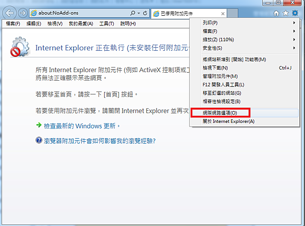The image size is (305, 226).
Task: Open a new tab with blank tab button
Action: [233, 13]
